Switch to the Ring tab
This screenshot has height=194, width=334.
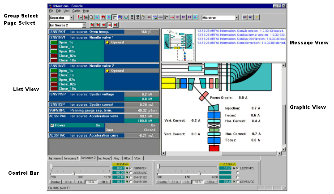tap(116, 159)
